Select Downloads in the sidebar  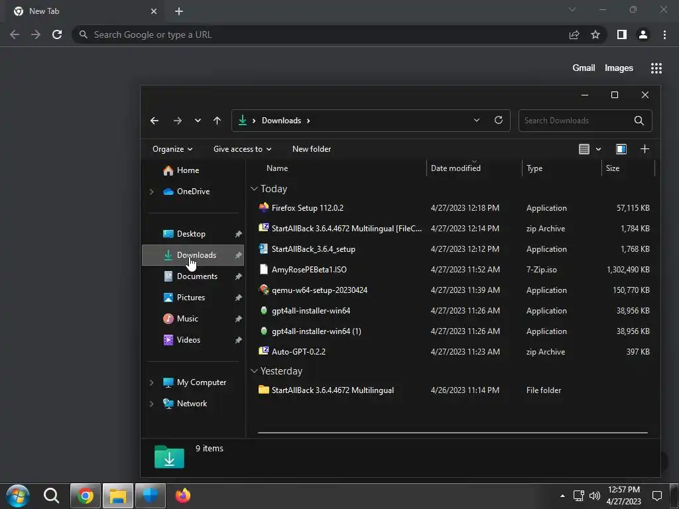[193, 255]
